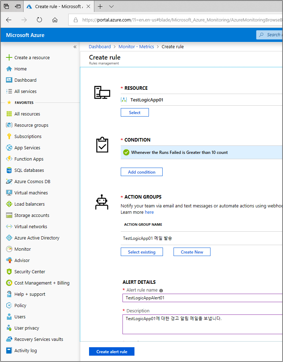This screenshot has width=283, height=362.
Task: Click the Alert rule name info icon
Action: pyautogui.click(x=161, y=291)
